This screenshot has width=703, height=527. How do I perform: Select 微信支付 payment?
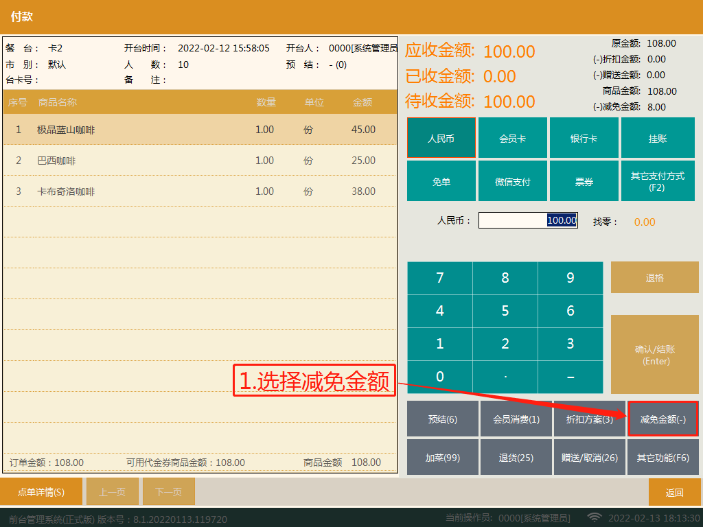coord(512,181)
